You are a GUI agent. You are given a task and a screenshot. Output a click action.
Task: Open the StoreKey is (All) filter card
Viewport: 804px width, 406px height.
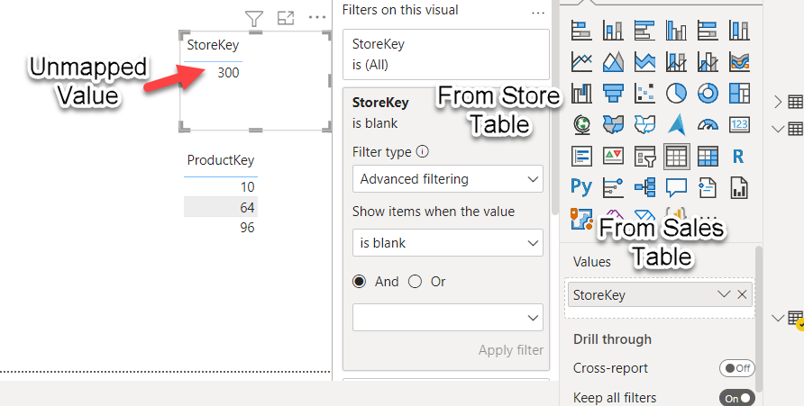tap(445, 54)
